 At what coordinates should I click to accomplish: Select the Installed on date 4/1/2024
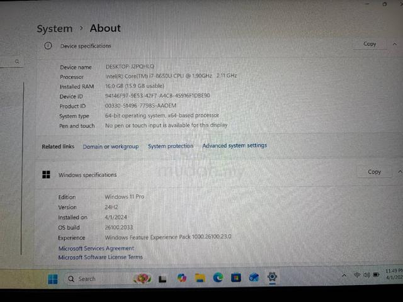click(116, 217)
